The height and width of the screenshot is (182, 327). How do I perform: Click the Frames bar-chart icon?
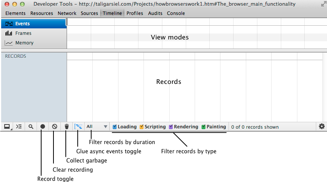click(x=8, y=33)
